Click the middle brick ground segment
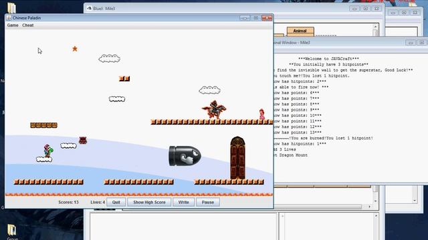This screenshot has width=428, height=240. tap(138, 182)
